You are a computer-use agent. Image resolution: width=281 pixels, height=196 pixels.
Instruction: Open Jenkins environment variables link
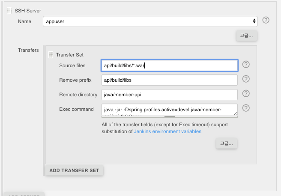tap(167, 131)
